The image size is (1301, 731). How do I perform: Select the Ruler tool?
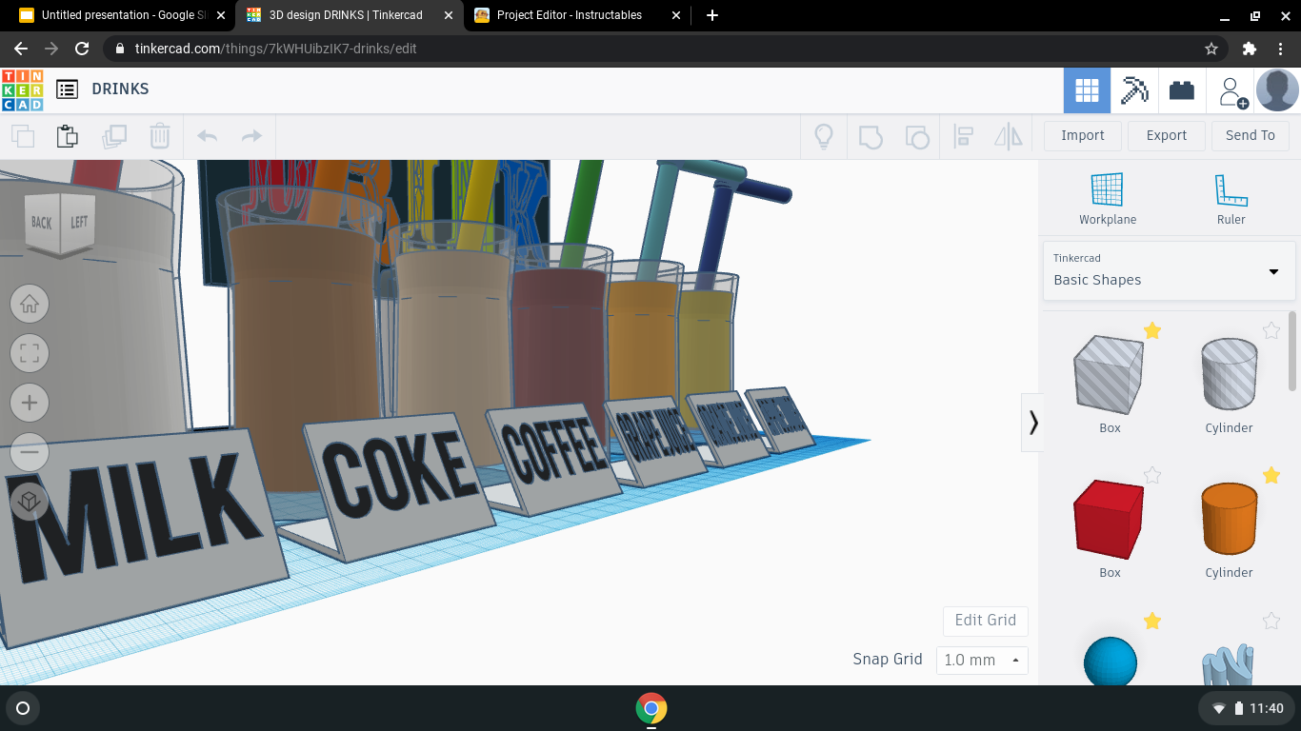coord(1231,199)
